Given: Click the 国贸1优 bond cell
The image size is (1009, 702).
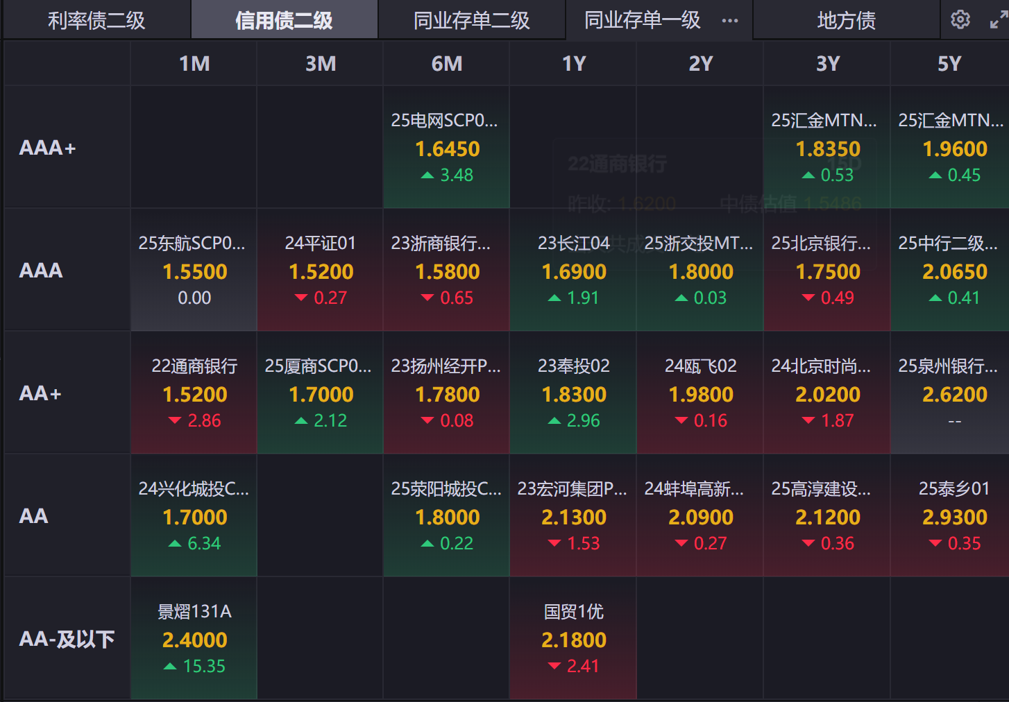Looking at the screenshot, I should (573, 639).
